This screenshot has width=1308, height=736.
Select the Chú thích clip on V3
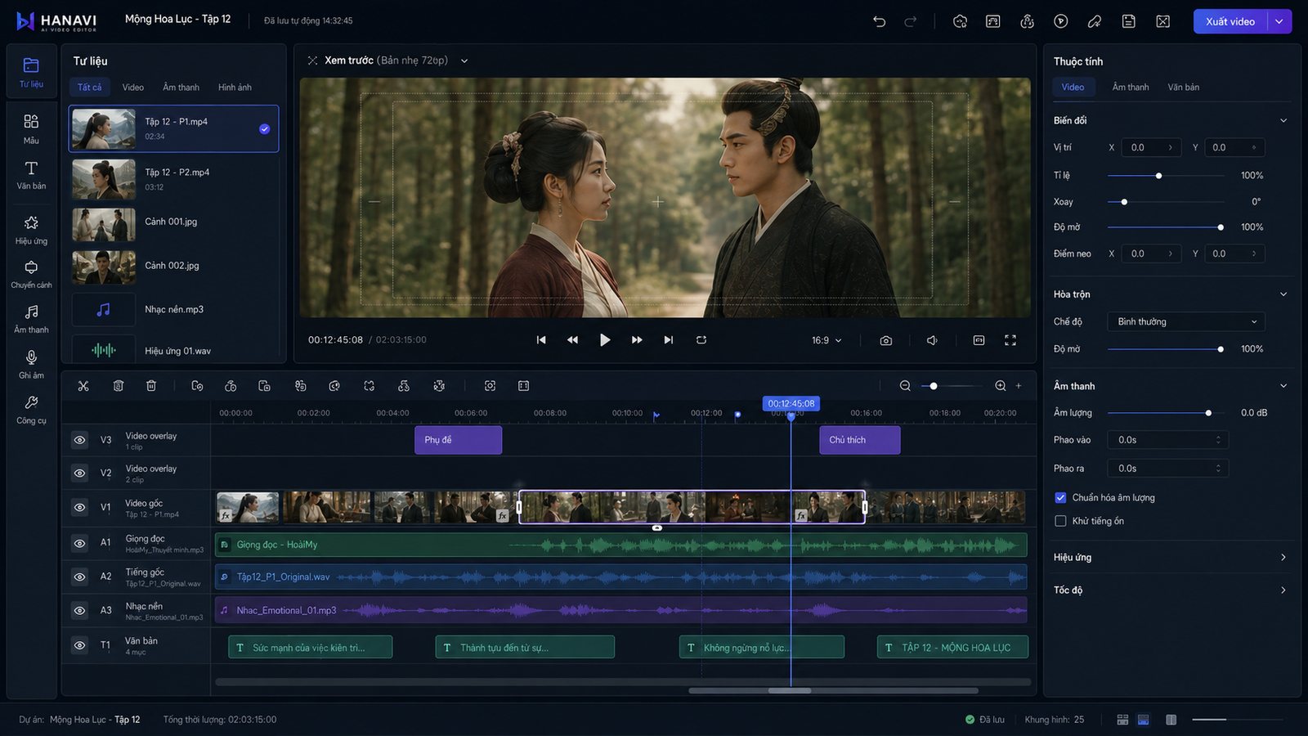860,440
